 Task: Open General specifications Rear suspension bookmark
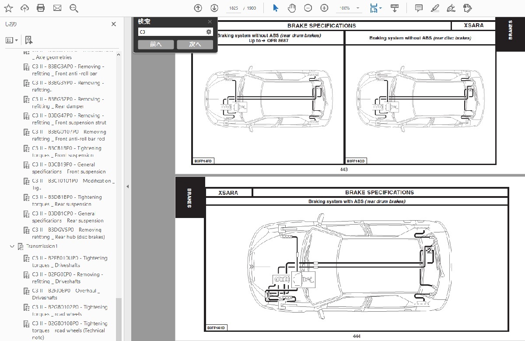[x=68, y=217]
